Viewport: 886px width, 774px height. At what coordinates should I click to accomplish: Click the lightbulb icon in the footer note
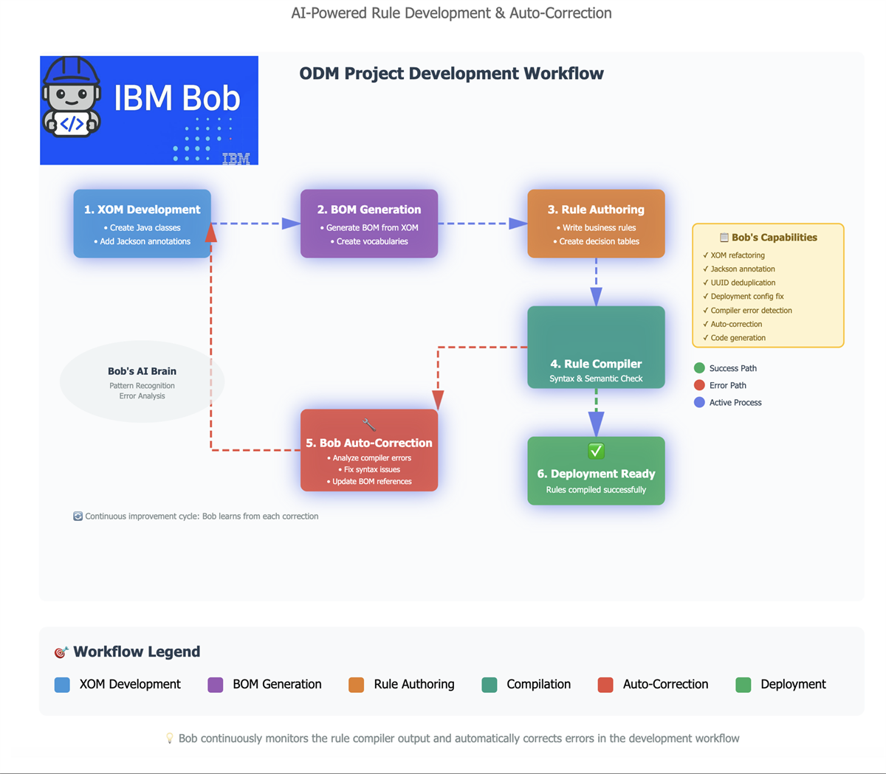click(x=169, y=738)
